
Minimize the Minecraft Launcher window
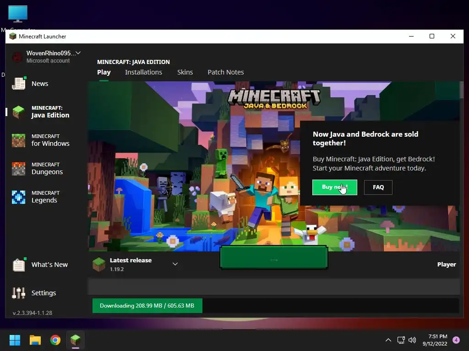click(x=411, y=37)
